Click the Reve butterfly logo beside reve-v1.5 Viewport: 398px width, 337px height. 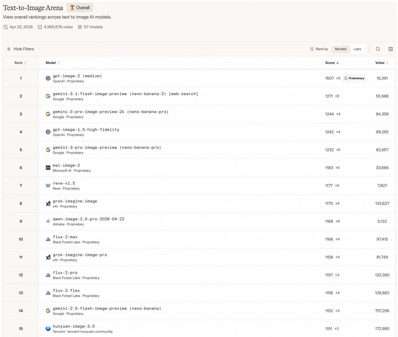[48, 185]
